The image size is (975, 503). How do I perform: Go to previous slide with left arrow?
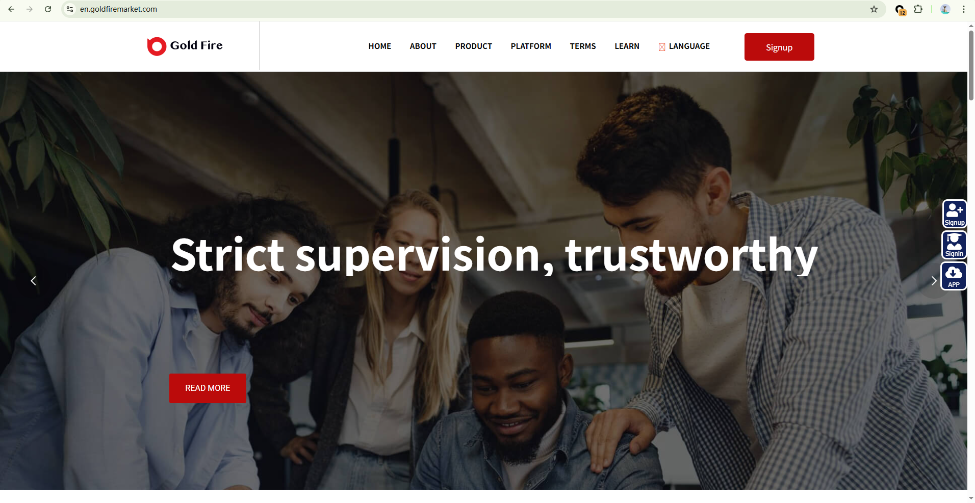tap(33, 281)
